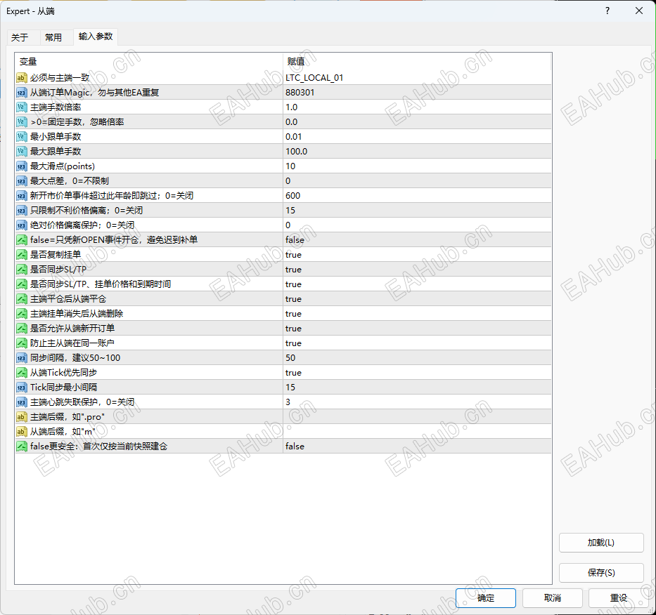This screenshot has height=615, width=656.
Task: Click the icon beside 最小跟单手数
Action: [x=22, y=137]
